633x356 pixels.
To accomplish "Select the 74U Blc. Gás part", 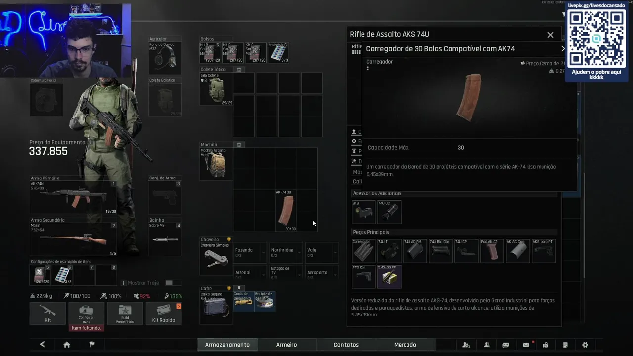I will (440, 251).
